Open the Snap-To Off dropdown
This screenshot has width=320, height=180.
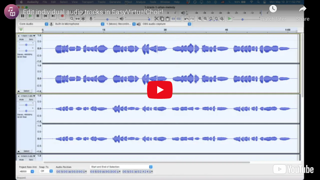pos(46,171)
